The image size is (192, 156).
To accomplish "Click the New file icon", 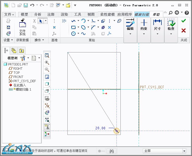I will tap(13, 5).
